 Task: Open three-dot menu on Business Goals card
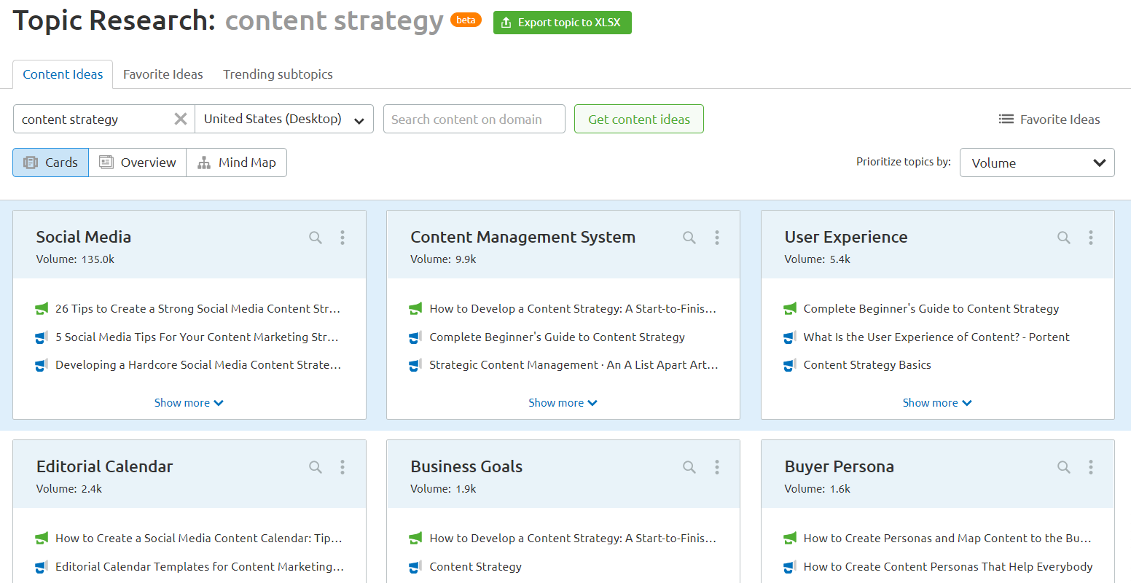pos(717,467)
